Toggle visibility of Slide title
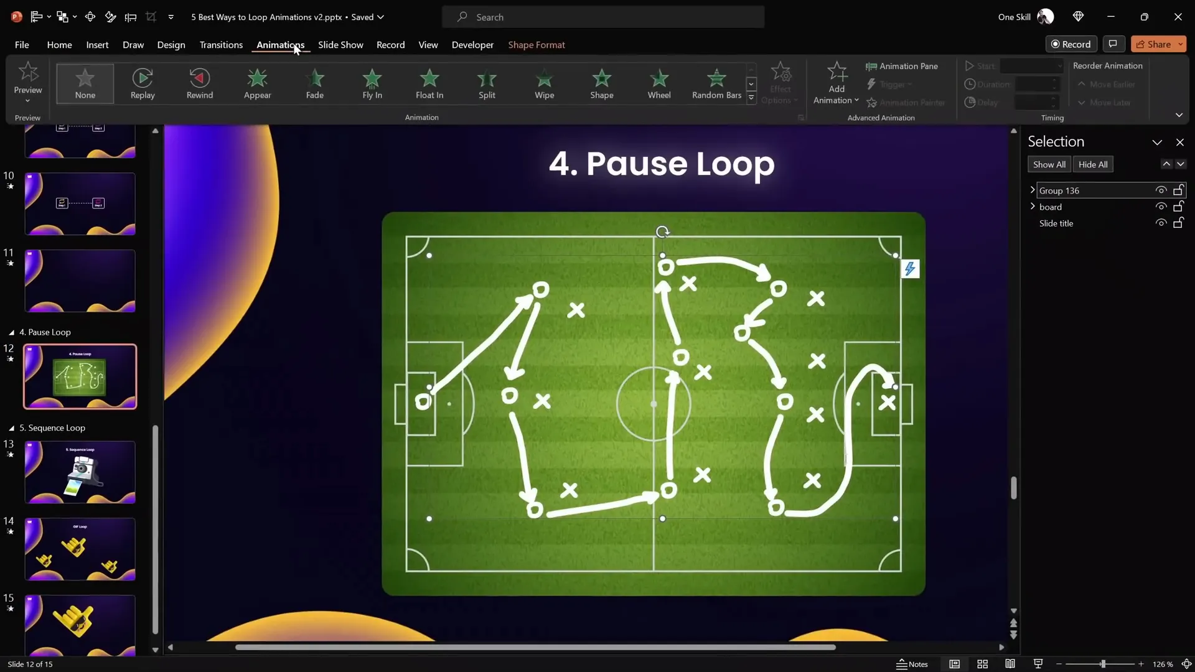Image resolution: width=1195 pixels, height=672 pixels. 1161,223
